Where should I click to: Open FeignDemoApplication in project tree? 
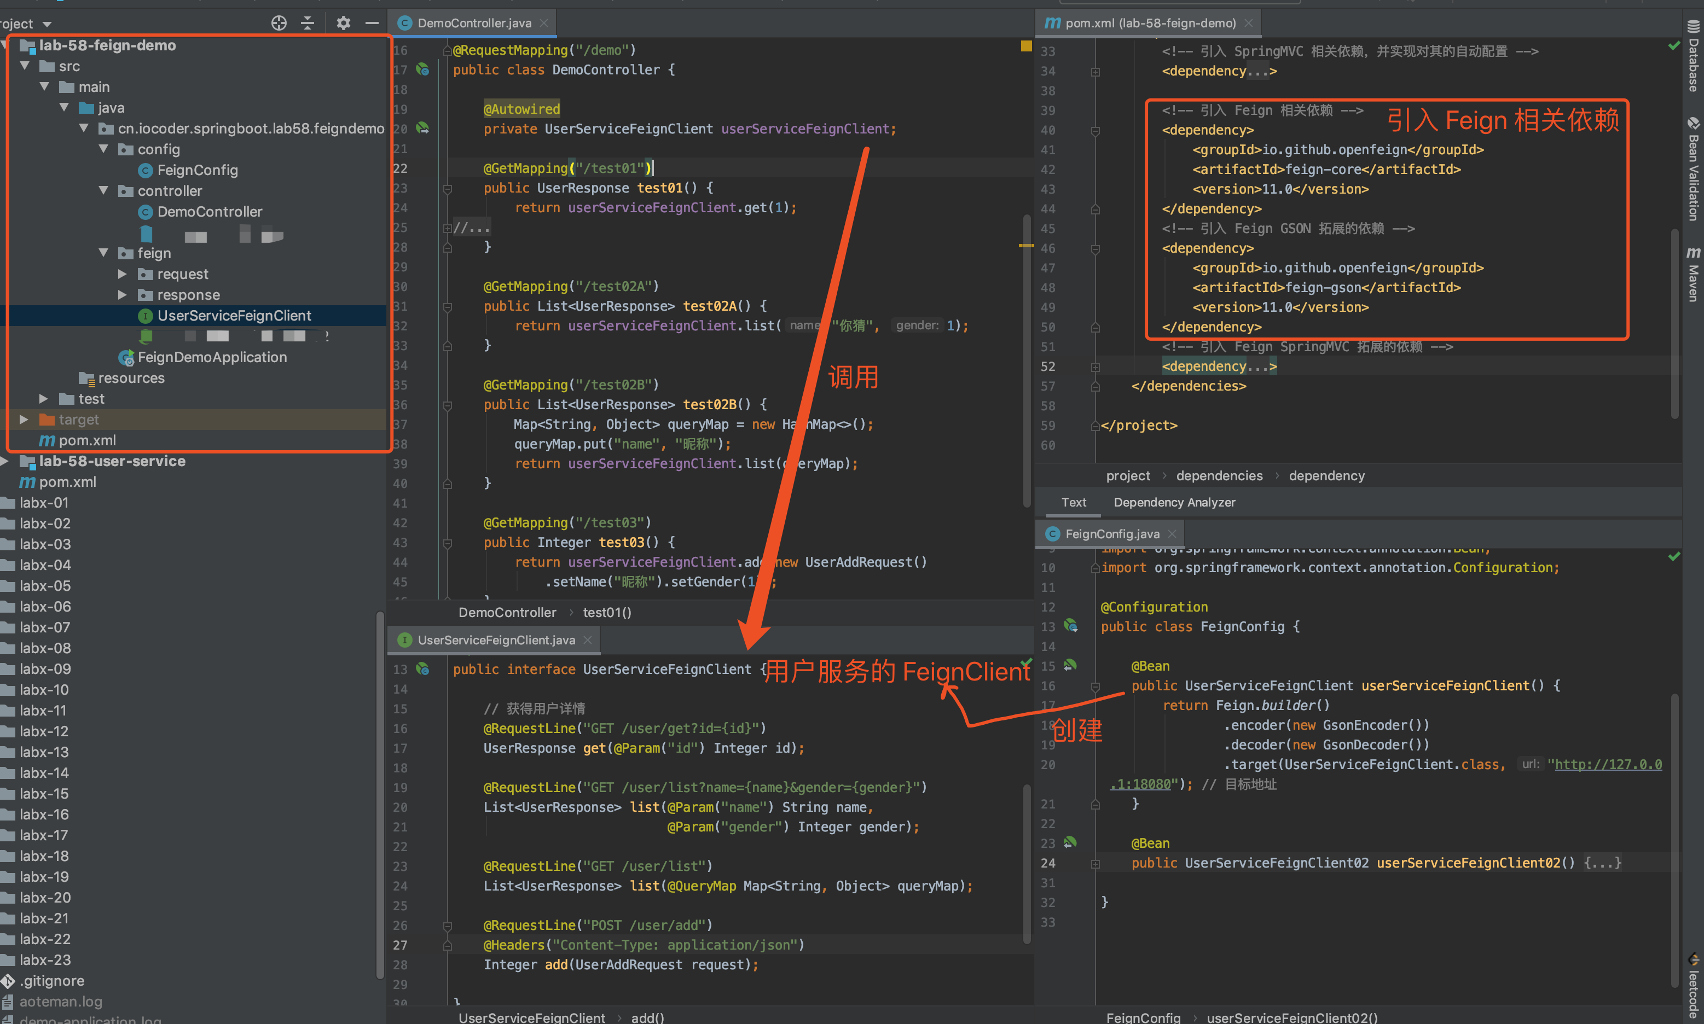coord(211,357)
